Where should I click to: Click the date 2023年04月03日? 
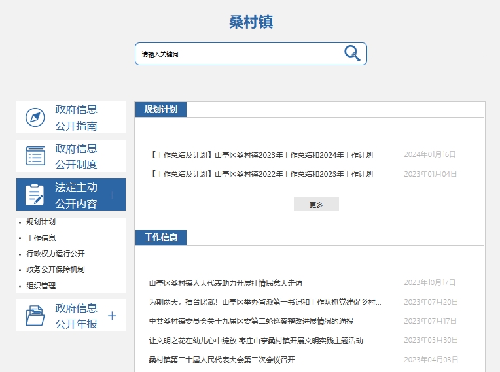[431, 360]
